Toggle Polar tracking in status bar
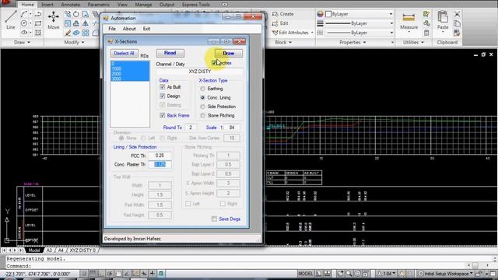 tap(110, 273)
